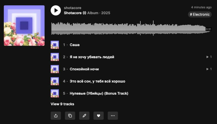Click the thumbnail beside track Саша
217x124 pixels.
pyautogui.click(x=55, y=45)
